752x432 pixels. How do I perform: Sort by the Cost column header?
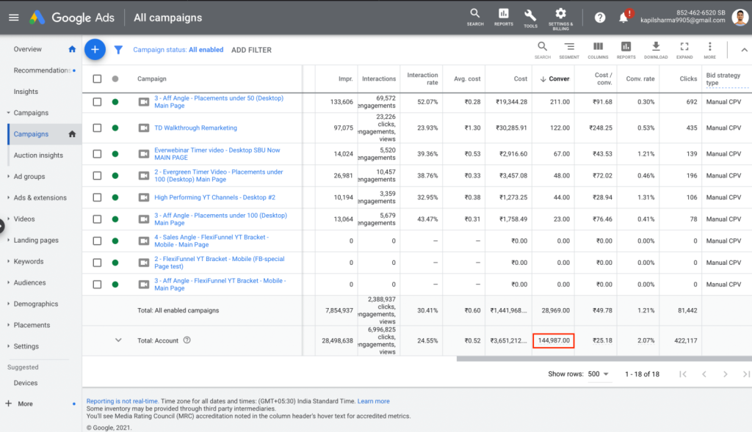pyautogui.click(x=521, y=78)
